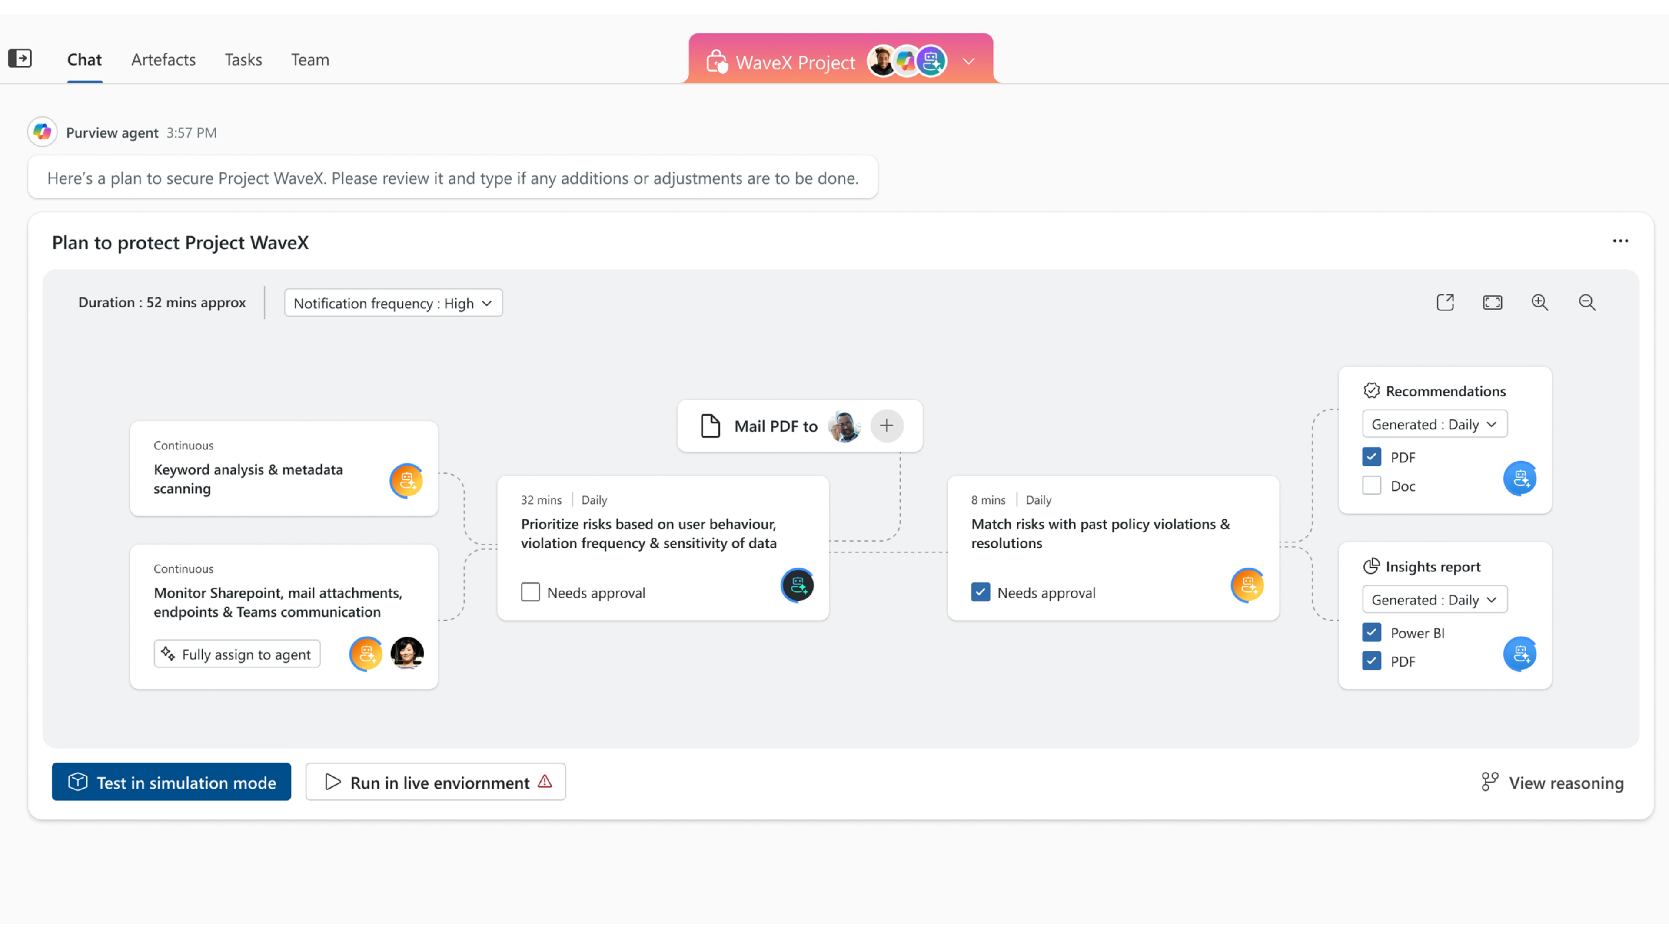Click the agent bot avatar in WaveX header
The width and height of the screenshot is (1669, 938).
click(x=932, y=62)
